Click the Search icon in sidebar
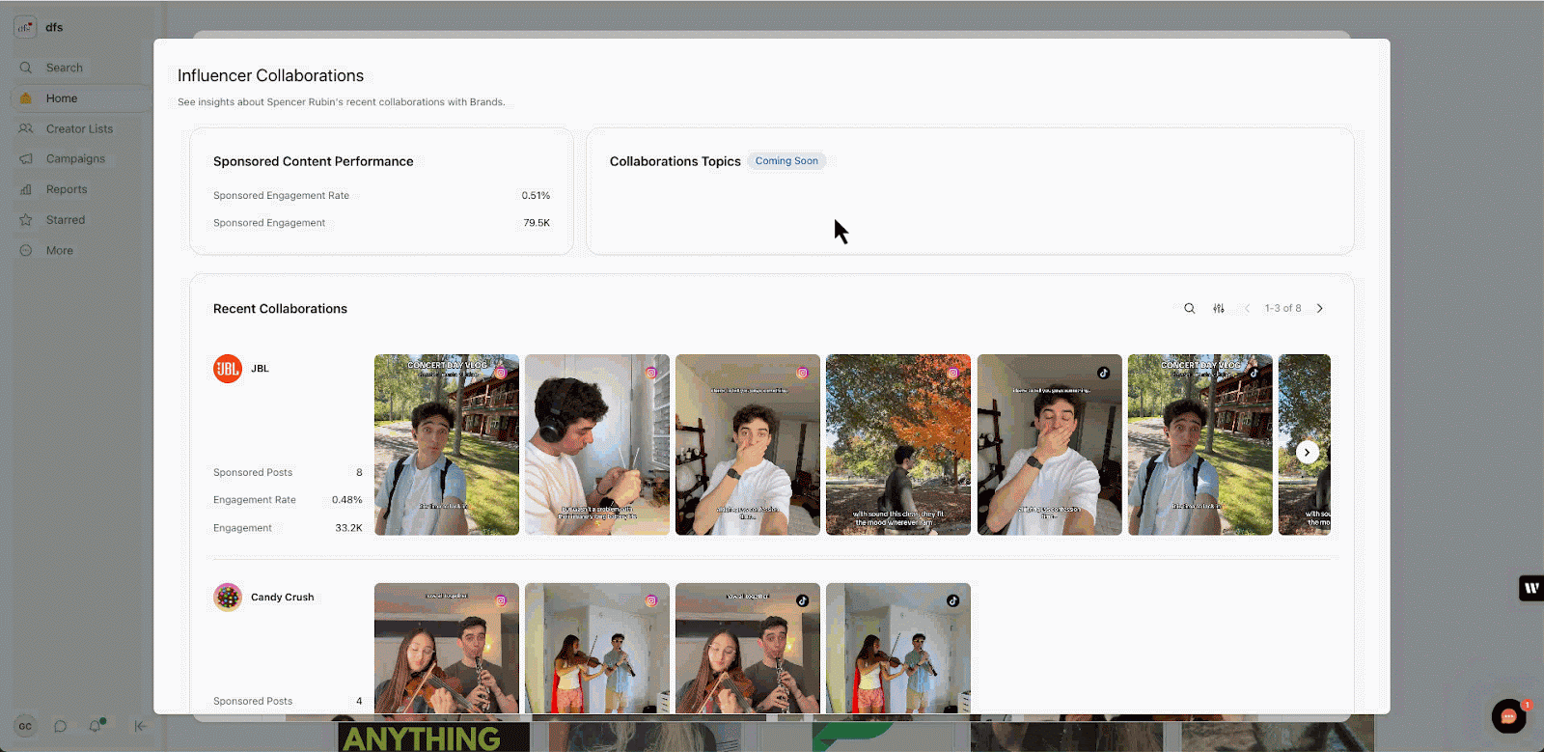The height and width of the screenshot is (752, 1544). coord(26,68)
